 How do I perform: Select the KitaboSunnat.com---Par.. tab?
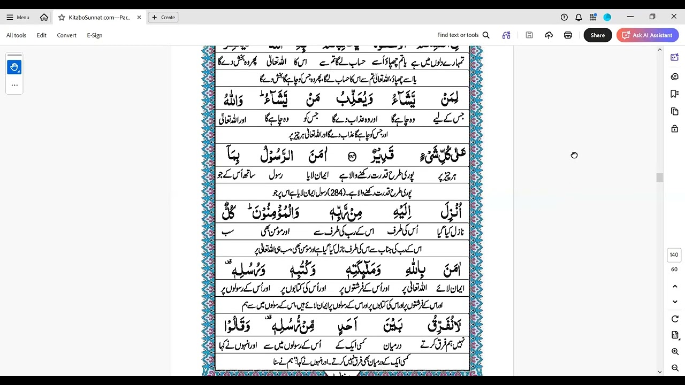(x=100, y=17)
